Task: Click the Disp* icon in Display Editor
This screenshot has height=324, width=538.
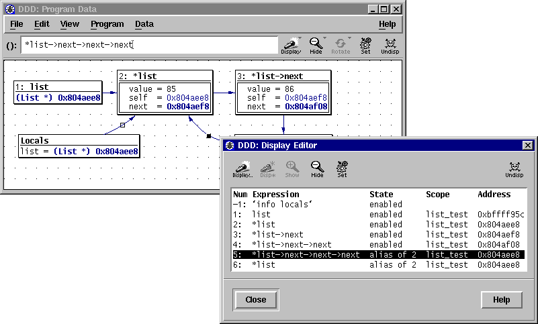Action: [x=267, y=169]
